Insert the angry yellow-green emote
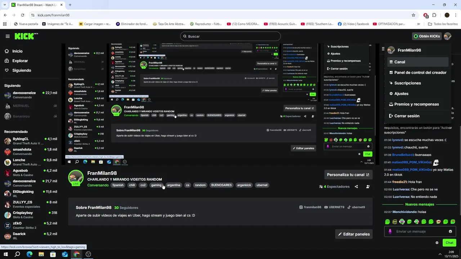This screenshot has width=461, height=259. (x=395, y=222)
